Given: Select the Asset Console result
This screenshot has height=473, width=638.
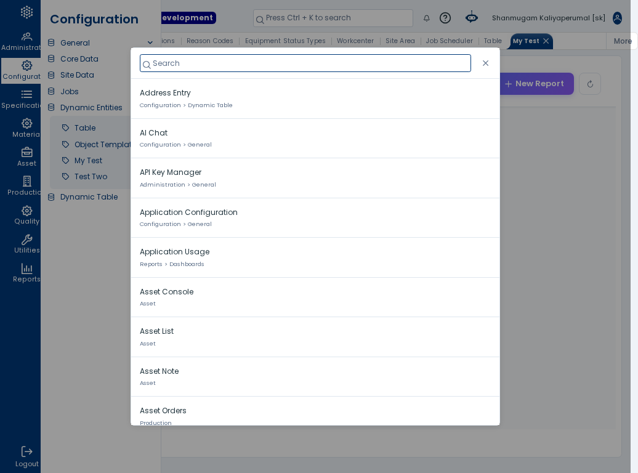Looking at the screenshot, I should point(315,297).
